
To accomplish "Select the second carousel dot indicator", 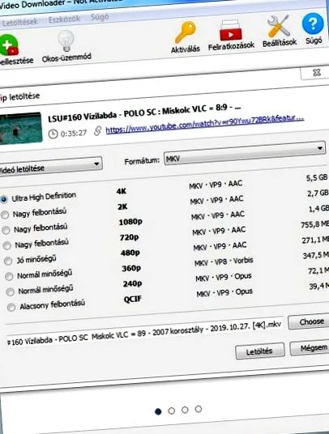I will 172,411.
